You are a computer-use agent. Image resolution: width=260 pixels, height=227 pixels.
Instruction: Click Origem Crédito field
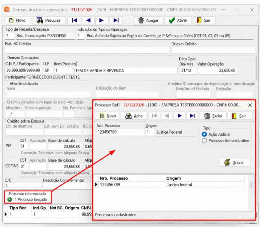click(213, 50)
